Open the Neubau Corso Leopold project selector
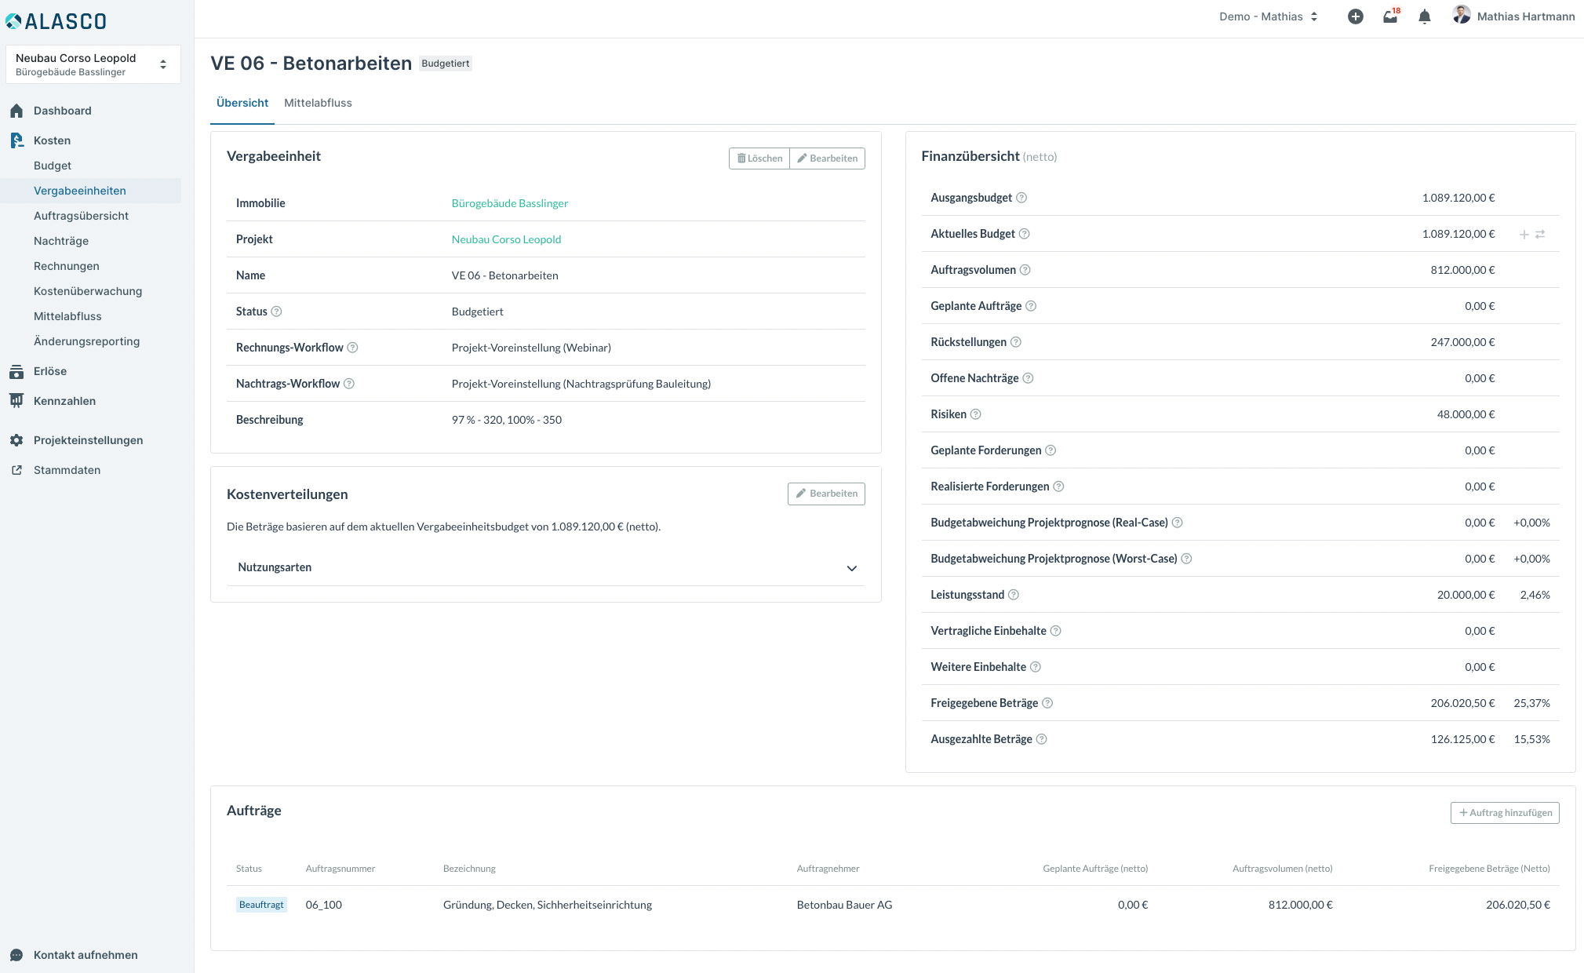This screenshot has height=973, width=1584. point(93,64)
